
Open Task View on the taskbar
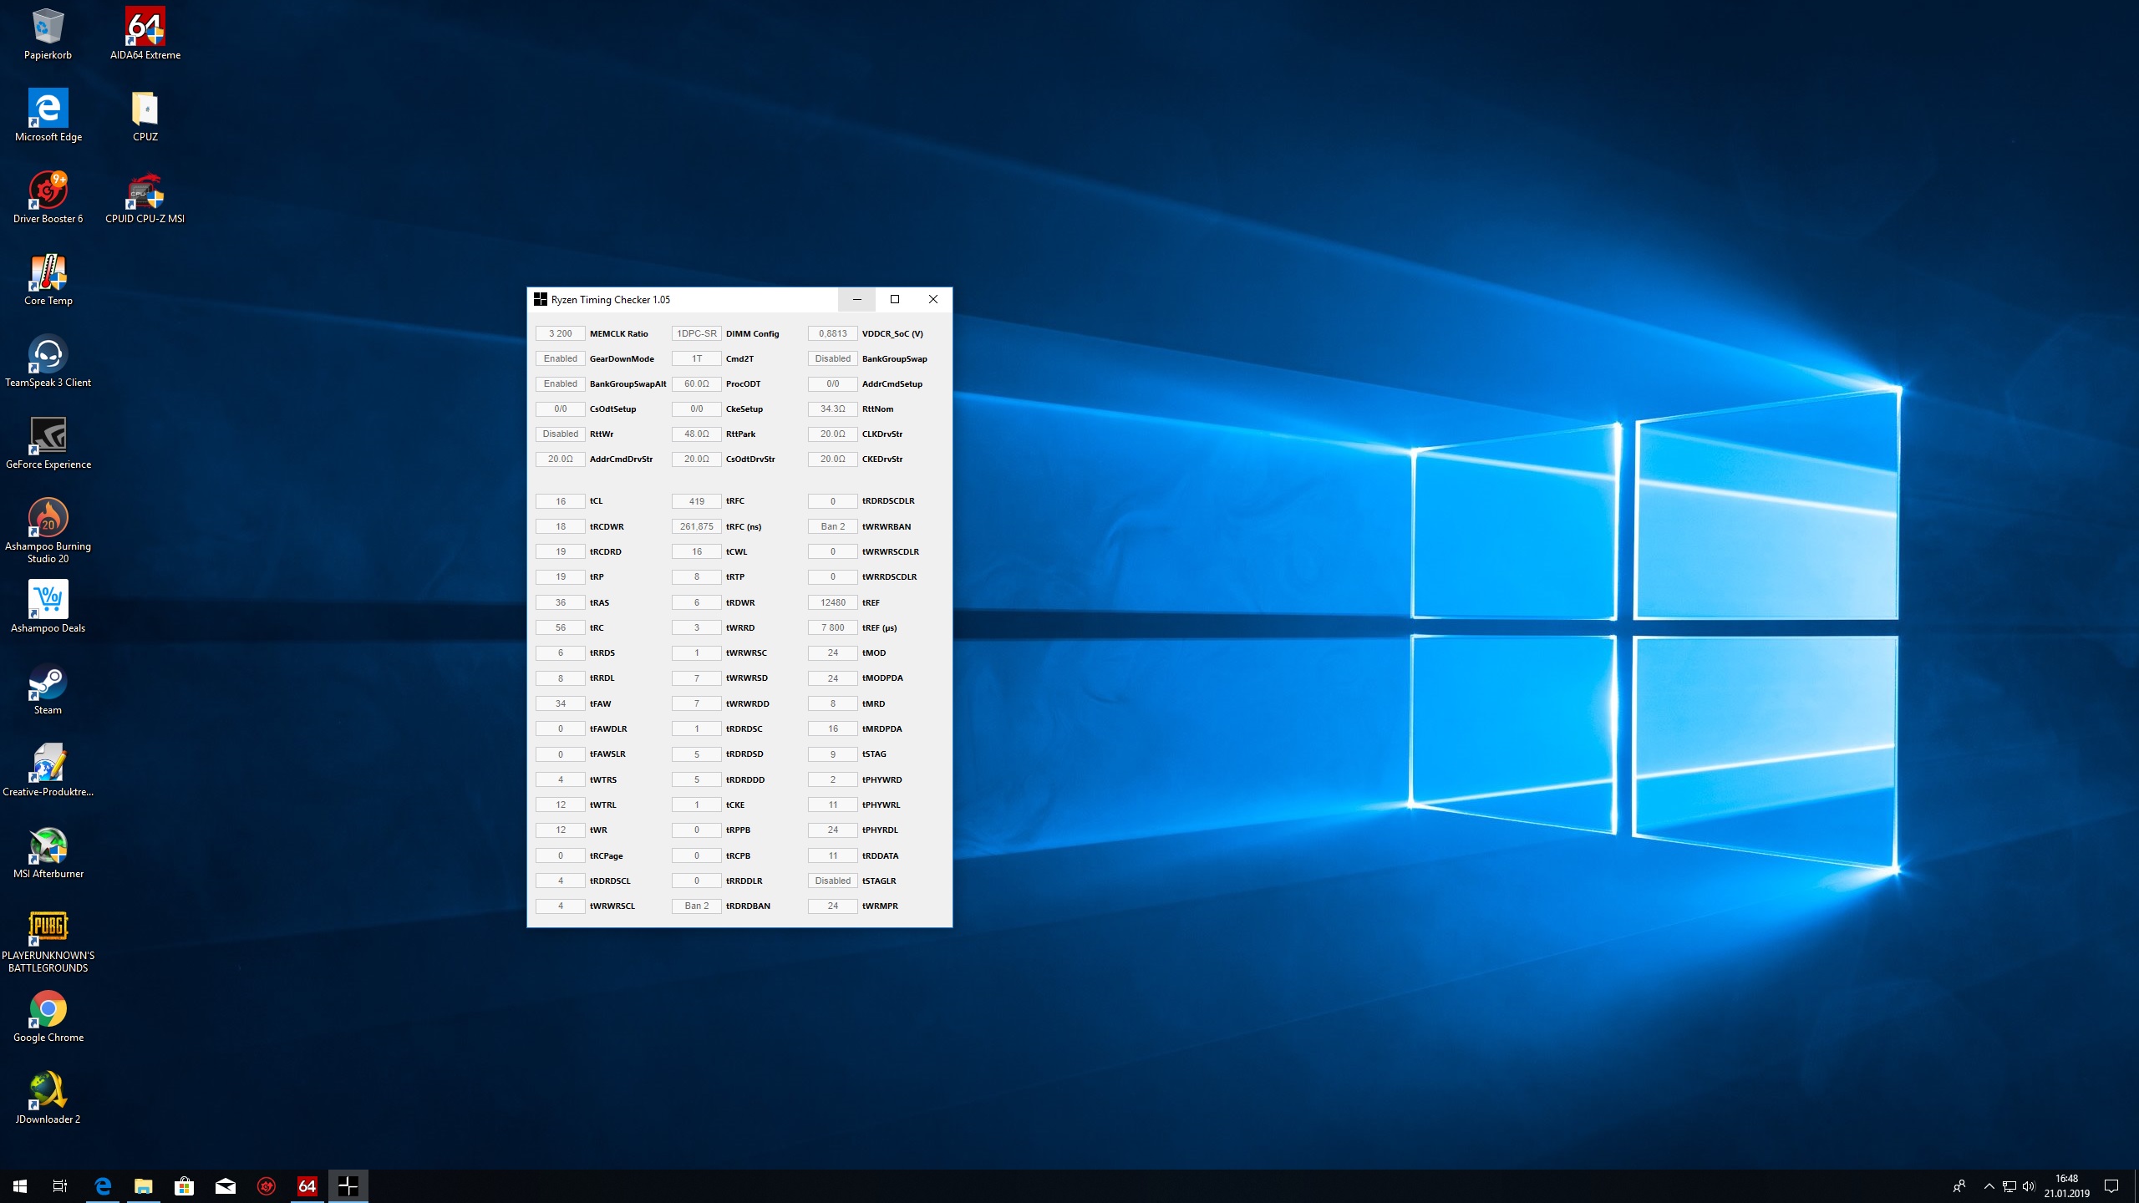[60, 1185]
